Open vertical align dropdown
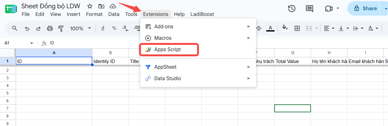Image resolution: width=388 pixels, height=126 pixels. point(344,28)
